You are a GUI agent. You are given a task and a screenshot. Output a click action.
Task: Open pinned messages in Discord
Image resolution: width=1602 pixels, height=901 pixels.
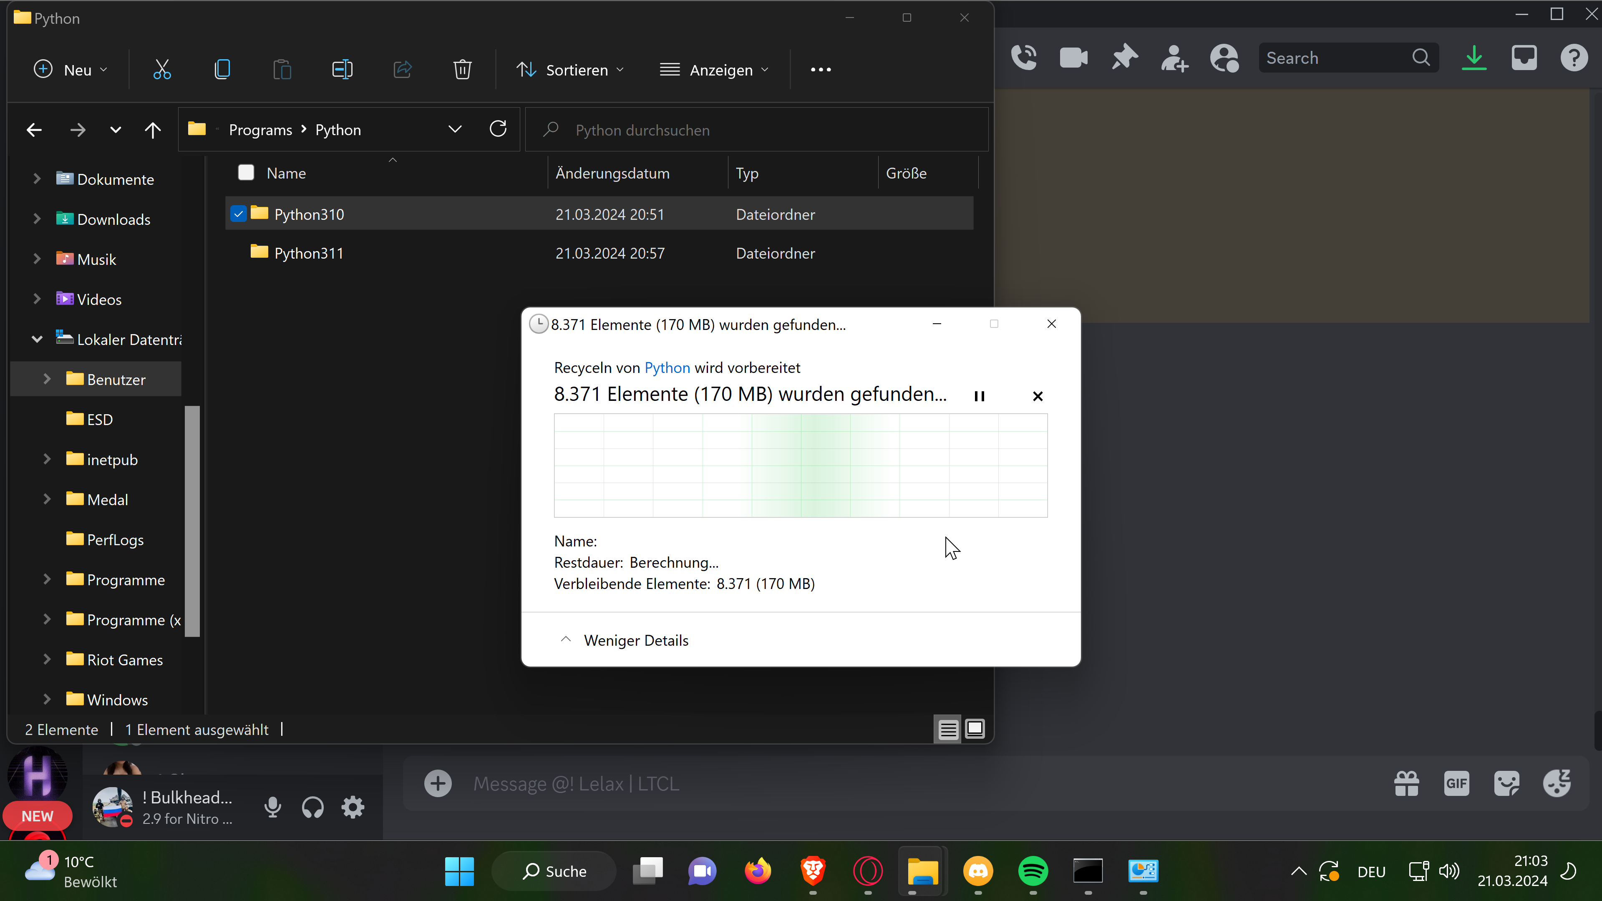pos(1124,58)
